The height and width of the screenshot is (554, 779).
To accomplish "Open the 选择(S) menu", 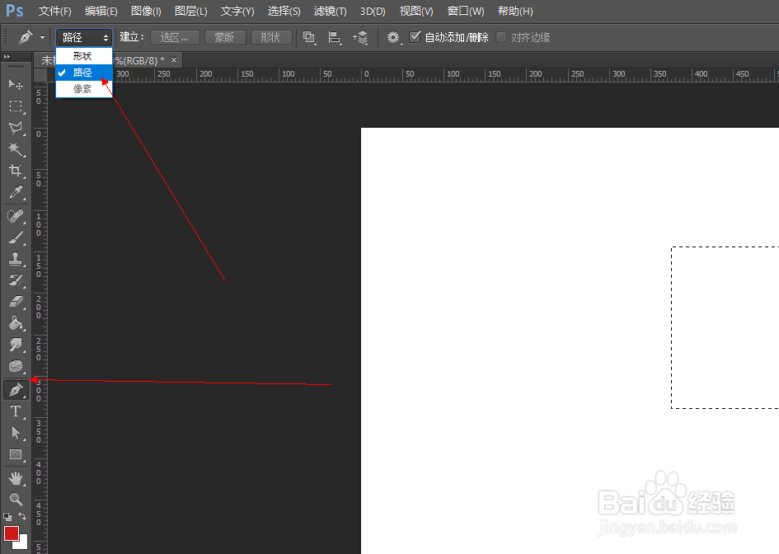I will pyautogui.click(x=284, y=11).
